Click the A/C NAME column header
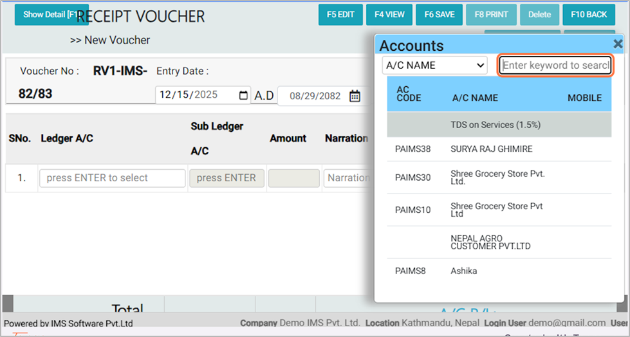This screenshot has height=337, width=630. 475,98
